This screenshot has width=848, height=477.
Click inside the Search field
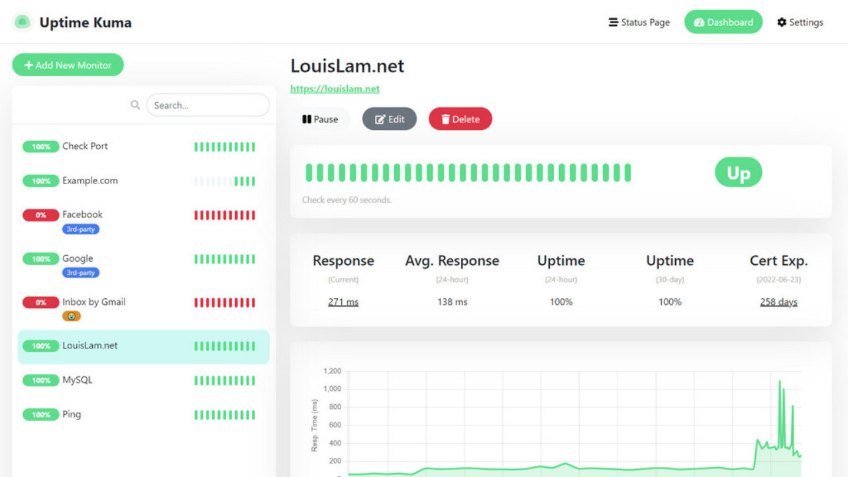(x=207, y=105)
